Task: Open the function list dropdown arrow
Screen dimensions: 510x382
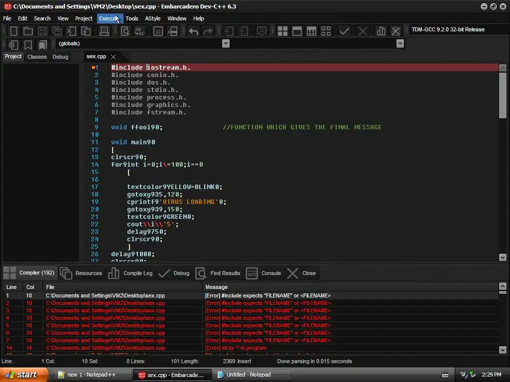Action: (400, 44)
